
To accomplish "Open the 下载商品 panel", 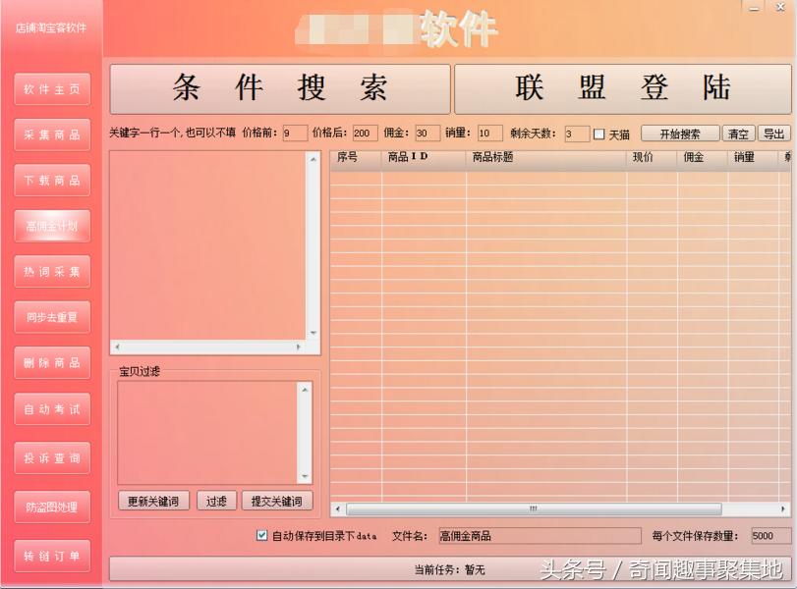I will tap(51, 181).
